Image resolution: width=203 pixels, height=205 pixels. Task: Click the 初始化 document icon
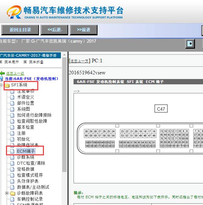click(x=12, y=139)
